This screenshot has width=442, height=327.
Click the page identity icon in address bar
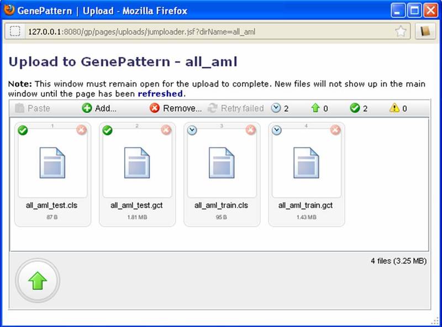point(15,31)
